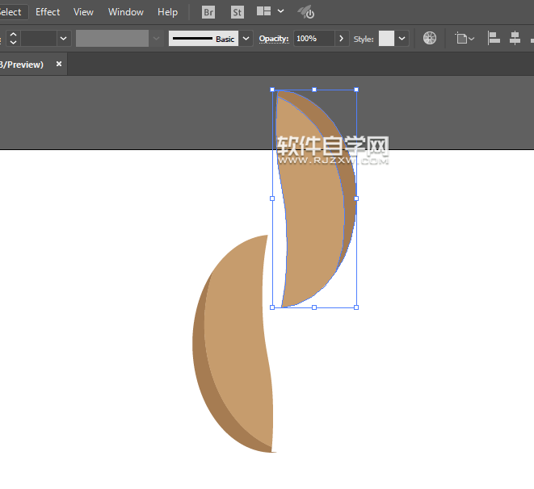Click the graphic Style swatch
The height and width of the screenshot is (489, 534).
386,38
